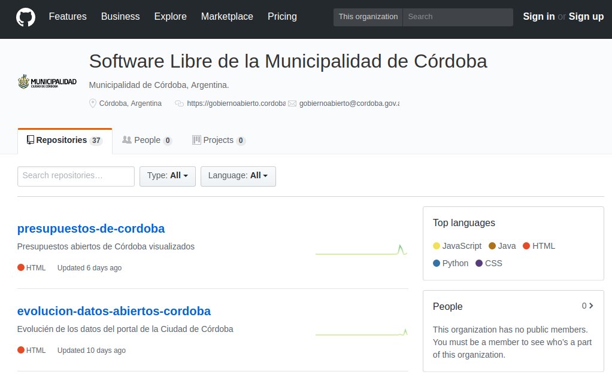Click 'Updated 10 days ago' text
The width and height of the screenshot is (612, 384).
[92, 351]
